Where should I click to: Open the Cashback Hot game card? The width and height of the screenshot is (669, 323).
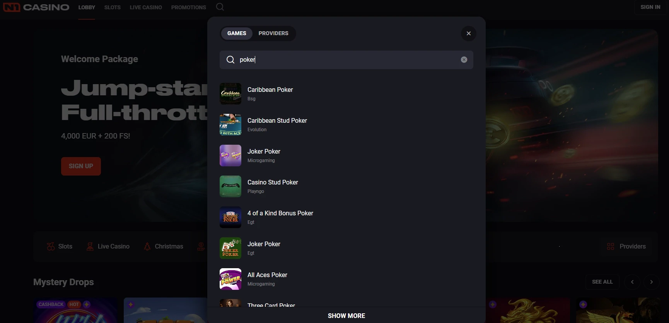click(75, 310)
